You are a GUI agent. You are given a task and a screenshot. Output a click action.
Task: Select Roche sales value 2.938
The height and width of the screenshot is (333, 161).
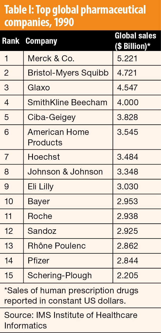(x=127, y=216)
